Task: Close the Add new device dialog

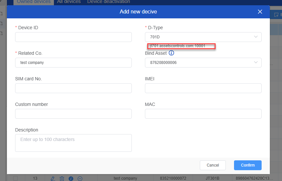Action: (260, 12)
